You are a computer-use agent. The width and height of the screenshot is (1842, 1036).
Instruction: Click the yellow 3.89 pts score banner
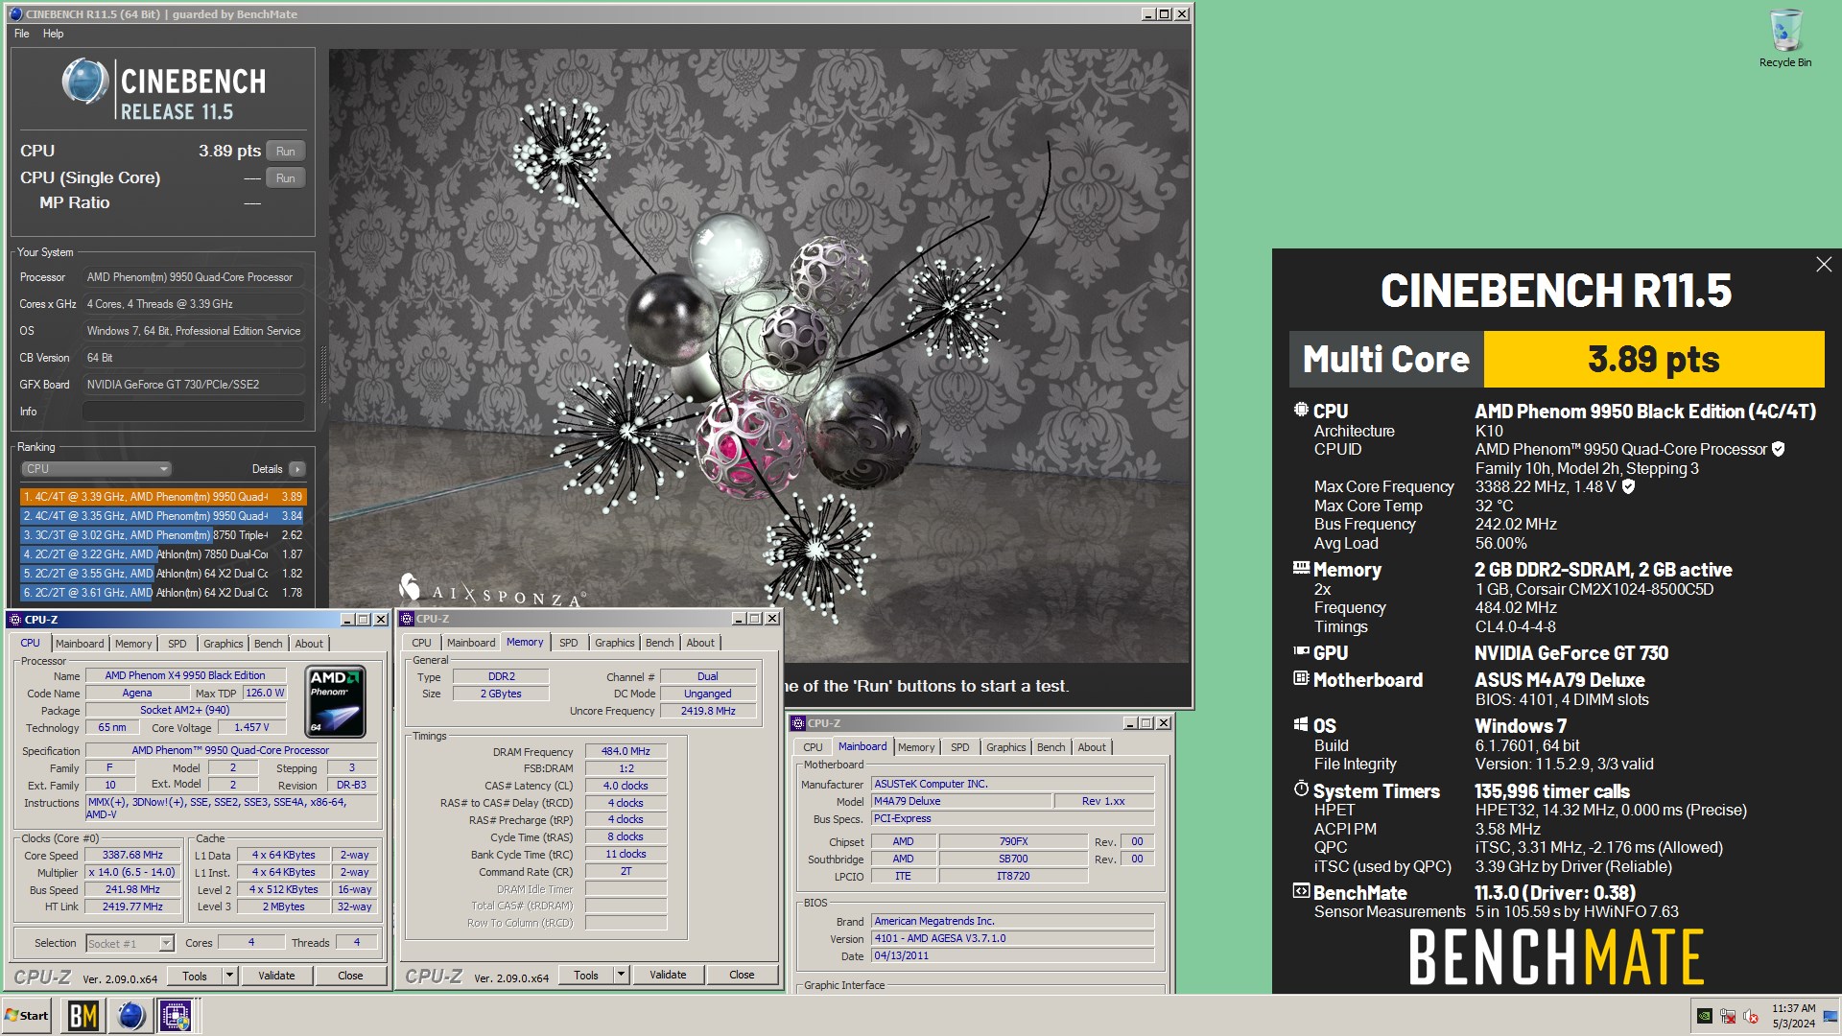[1654, 360]
